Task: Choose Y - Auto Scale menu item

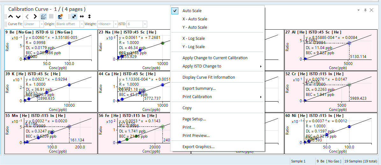Action: pyautogui.click(x=218, y=27)
